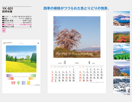Click the product code YK-931

(8, 9)
